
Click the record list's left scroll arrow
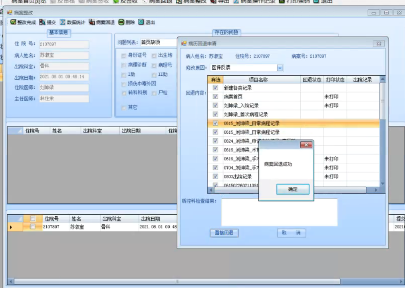click(x=211, y=190)
